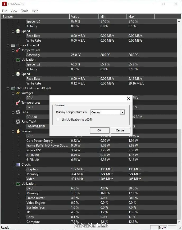Close the settings dialog with X

129,99
